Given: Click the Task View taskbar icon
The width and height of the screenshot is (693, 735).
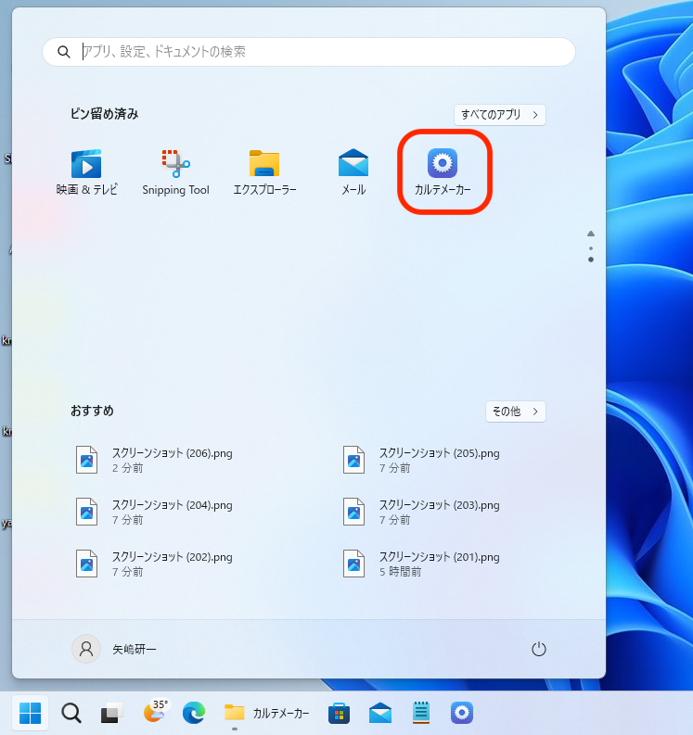Looking at the screenshot, I should coord(112,713).
